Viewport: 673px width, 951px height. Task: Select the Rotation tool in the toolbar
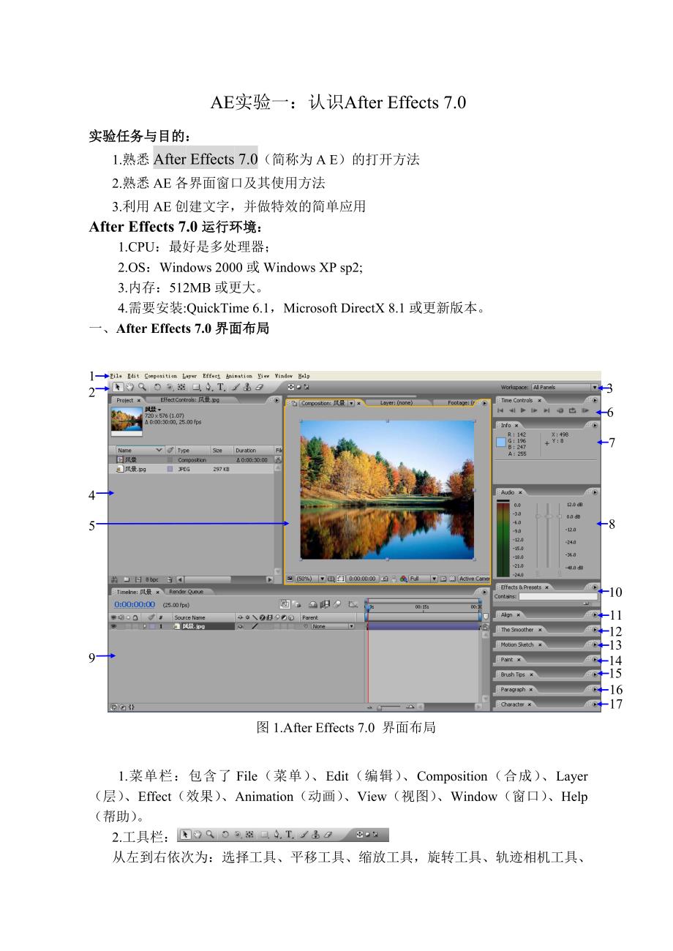157,388
